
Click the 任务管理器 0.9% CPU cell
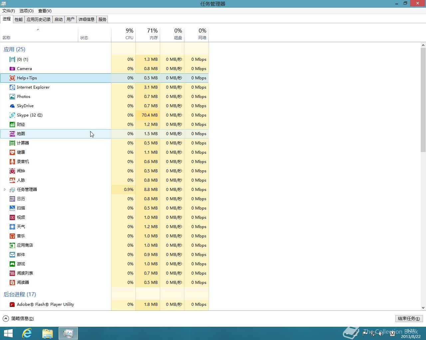[x=123, y=190]
